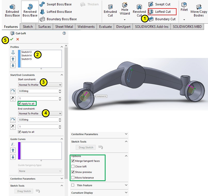The height and width of the screenshot is (196, 208).
Task: Select the Fillet tool
Action: [x=184, y=6]
